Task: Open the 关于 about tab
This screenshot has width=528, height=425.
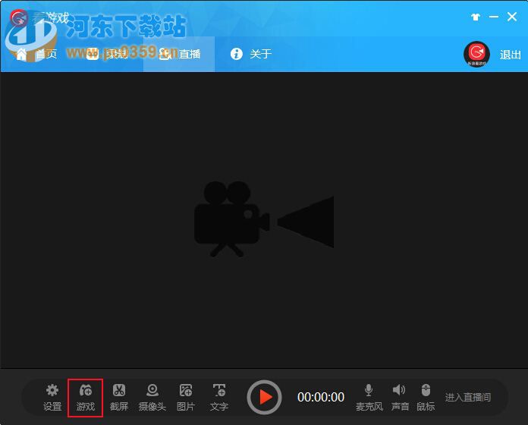Action: point(251,54)
